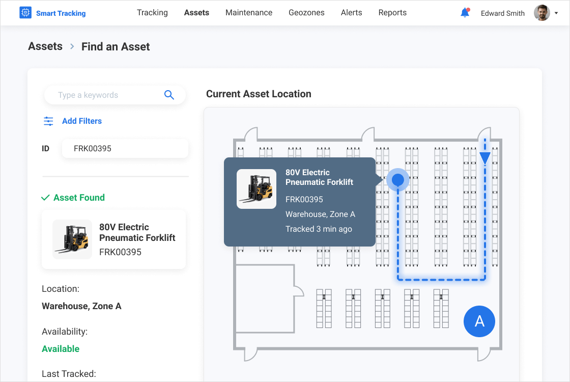570x382 pixels.
Task: Click the blue forklift location dot on map
Action: tap(398, 180)
